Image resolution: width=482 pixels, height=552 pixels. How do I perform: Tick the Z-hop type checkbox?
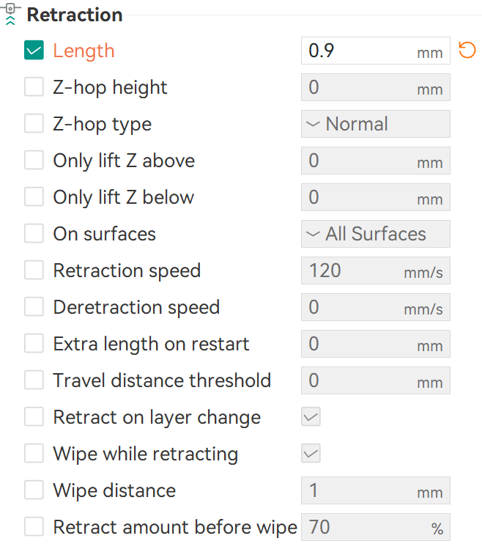[34, 124]
